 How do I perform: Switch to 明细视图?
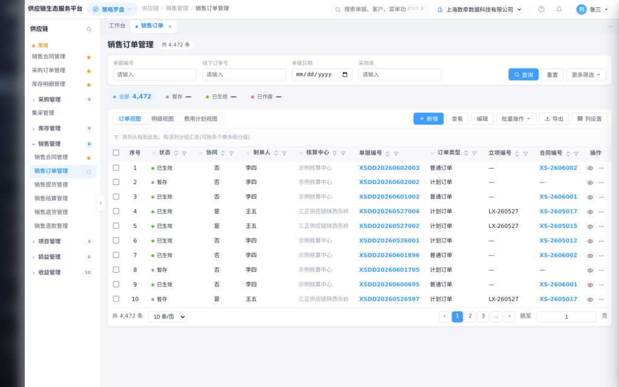coord(162,119)
